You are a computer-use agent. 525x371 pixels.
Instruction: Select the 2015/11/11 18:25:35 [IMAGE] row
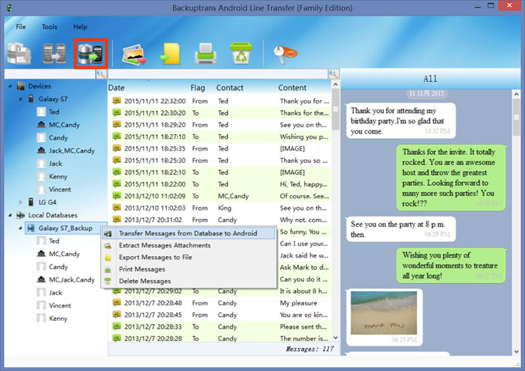(x=220, y=148)
